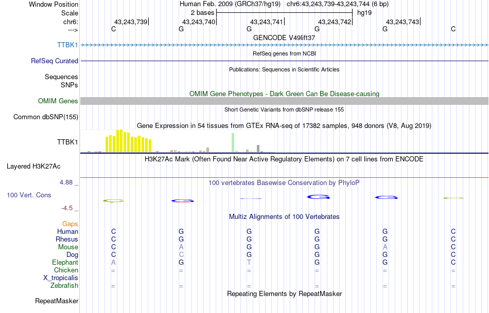Select the Human species label

point(67,231)
